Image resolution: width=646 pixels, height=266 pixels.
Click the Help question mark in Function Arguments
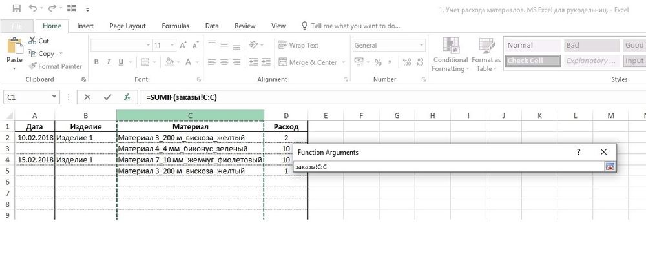(x=578, y=152)
